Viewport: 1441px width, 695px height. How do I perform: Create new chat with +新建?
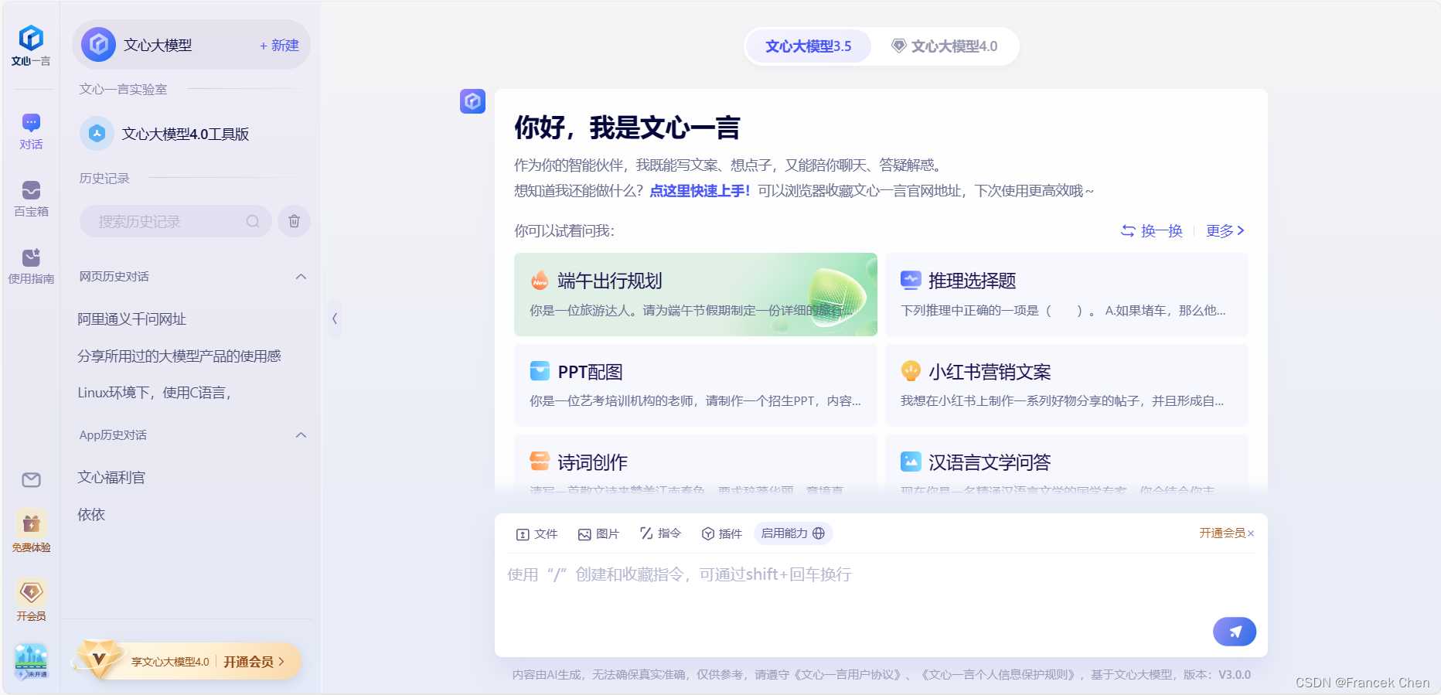pyautogui.click(x=279, y=46)
